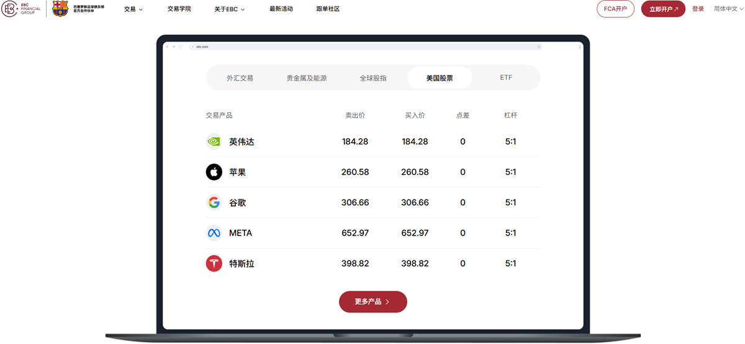The image size is (745, 344).
Task: Click 特斯拉 sell price 398.82
Action: click(x=355, y=263)
